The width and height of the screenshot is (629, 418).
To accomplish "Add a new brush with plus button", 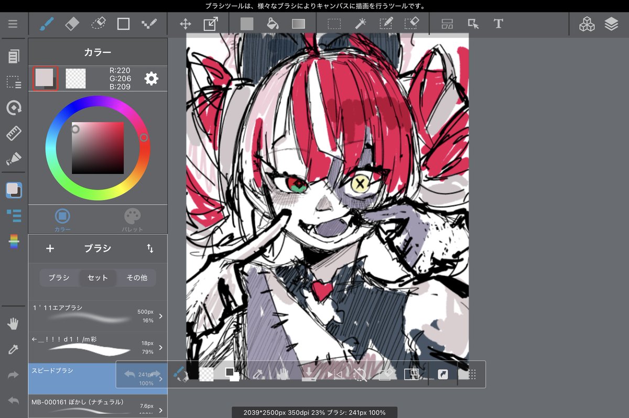I will click(50, 248).
